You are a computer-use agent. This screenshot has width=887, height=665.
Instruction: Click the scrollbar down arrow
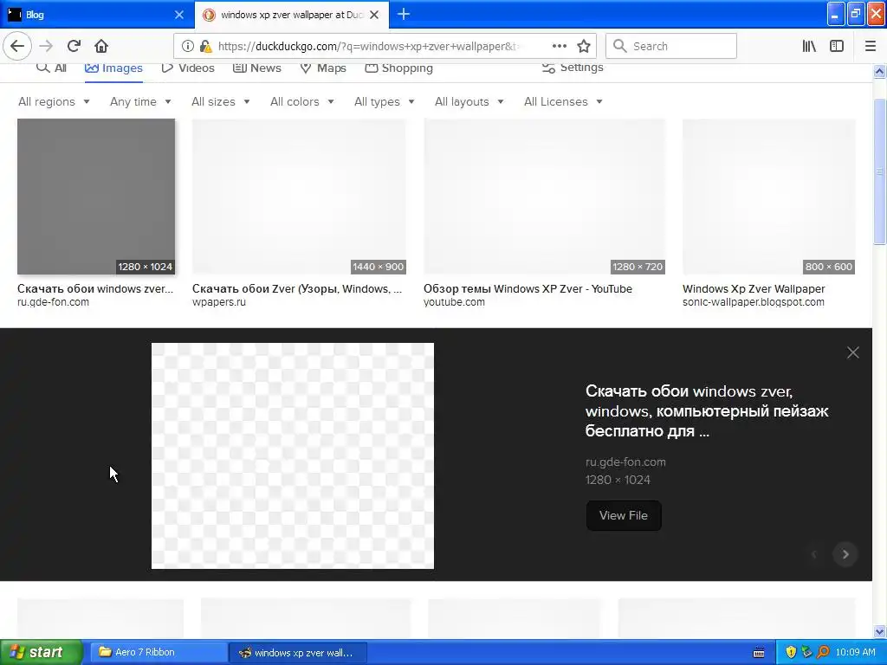879,631
